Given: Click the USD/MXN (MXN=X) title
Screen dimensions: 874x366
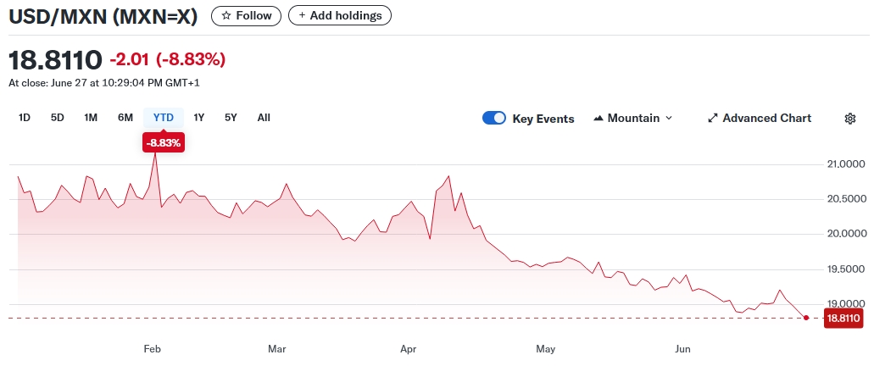Looking at the screenshot, I should point(103,16).
